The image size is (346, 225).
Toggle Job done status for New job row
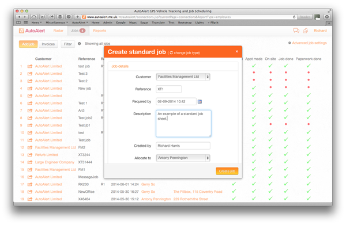click(x=286, y=87)
